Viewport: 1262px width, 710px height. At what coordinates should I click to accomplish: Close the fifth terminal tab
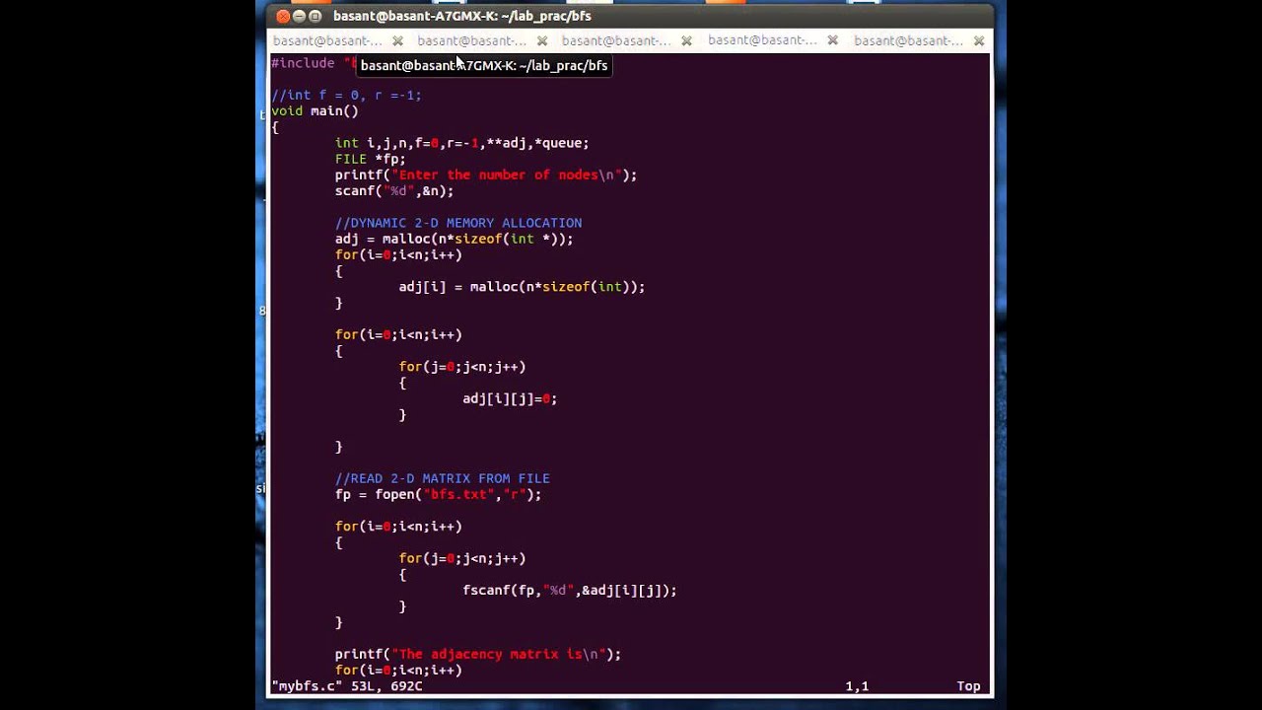click(979, 40)
